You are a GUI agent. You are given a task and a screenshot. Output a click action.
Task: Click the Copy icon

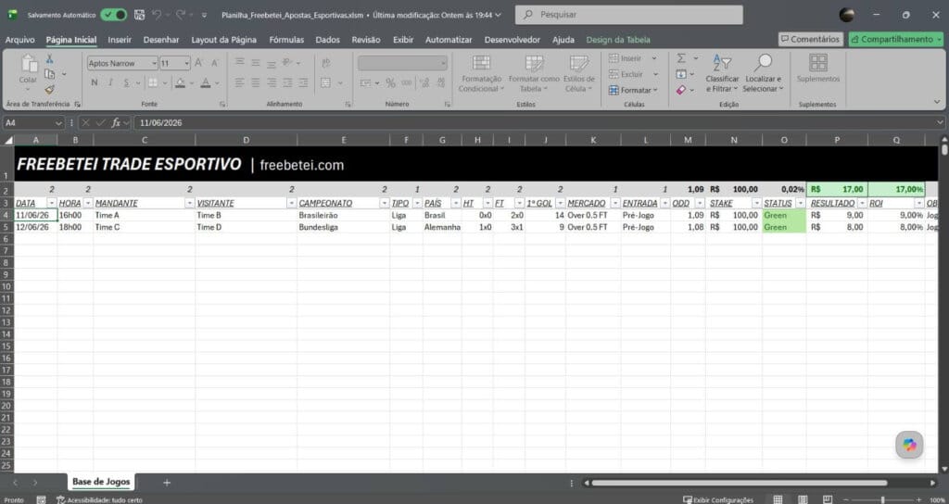(x=50, y=74)
